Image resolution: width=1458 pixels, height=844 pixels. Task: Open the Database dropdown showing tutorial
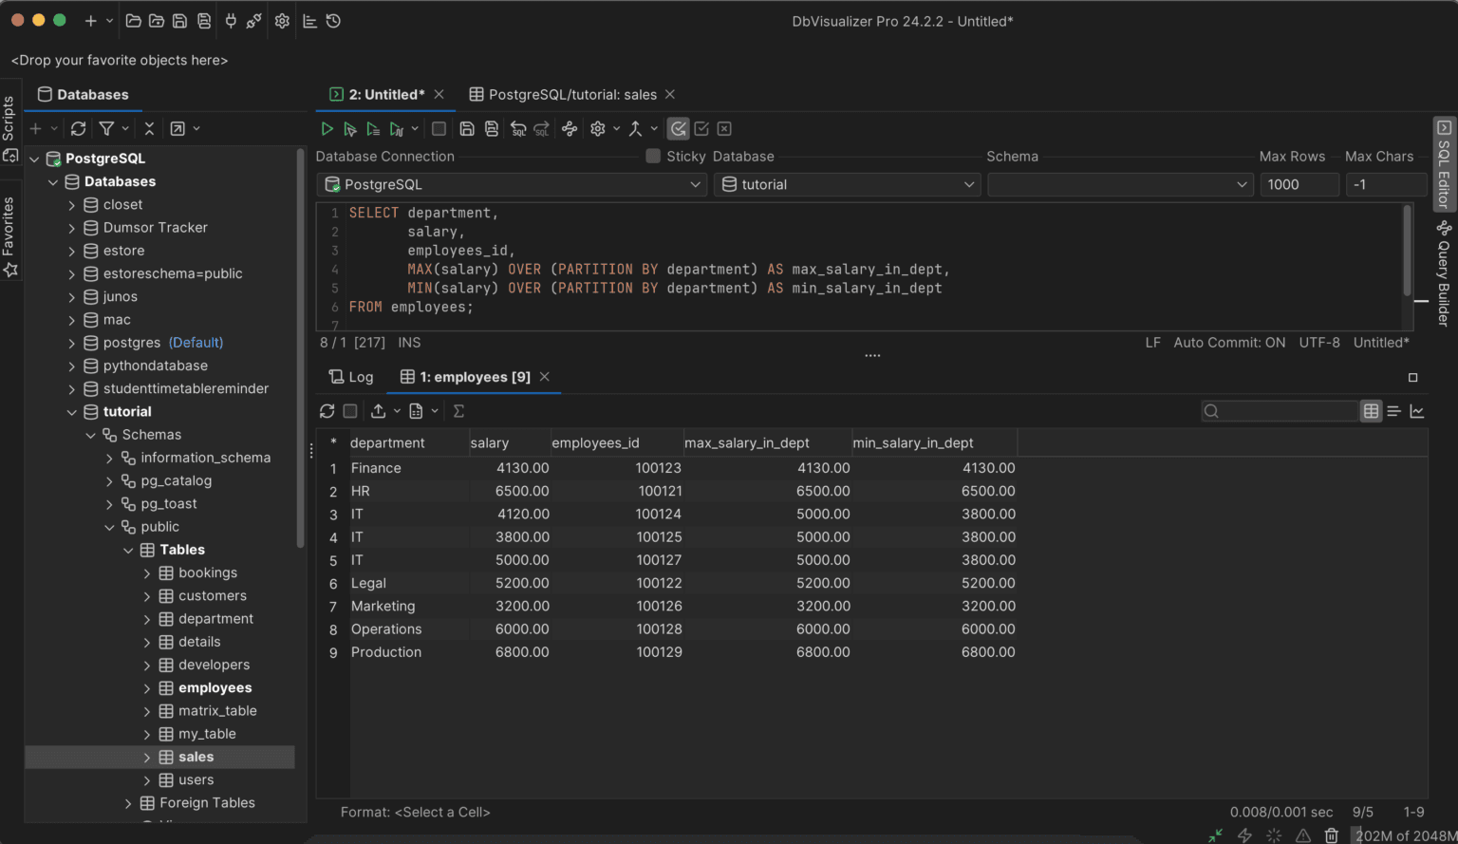click(968, 184)
